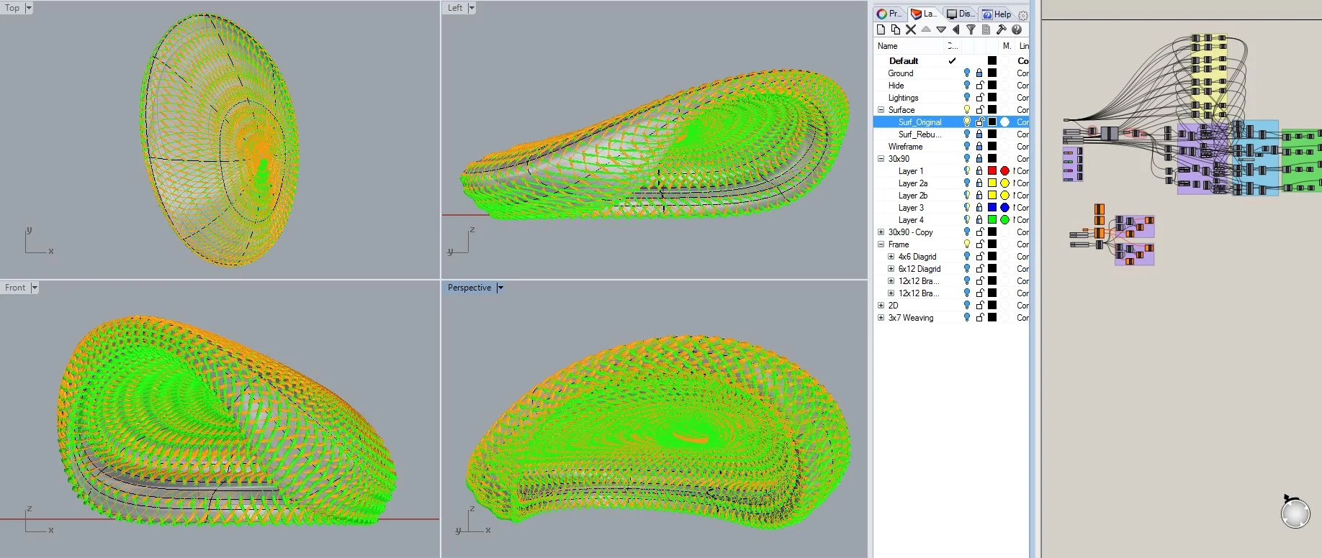Click the grayed layer state page icon
Screen dimensions: 1322x558
pos(986,29)
